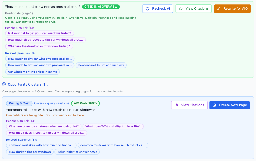Click Rewrite for AIO button

[x=232, y=8]
